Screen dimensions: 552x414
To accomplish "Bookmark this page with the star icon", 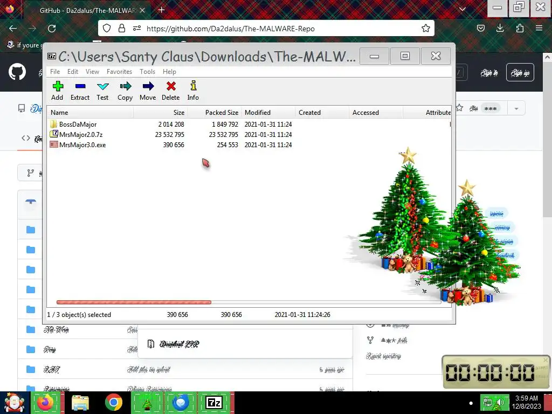I will click(426, 29).
